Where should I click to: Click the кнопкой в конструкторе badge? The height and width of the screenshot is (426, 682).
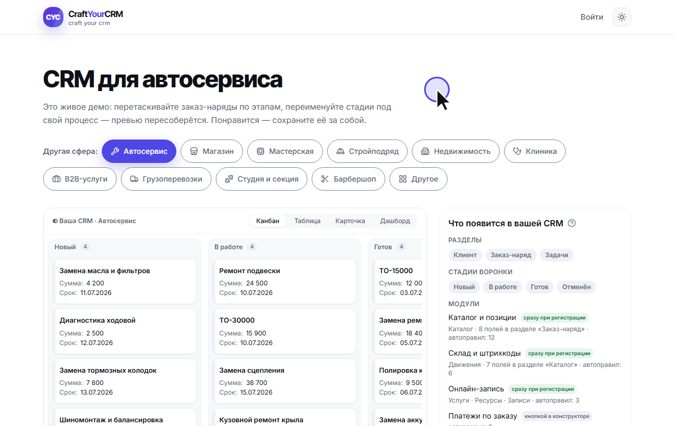click(x=557, y=416)
